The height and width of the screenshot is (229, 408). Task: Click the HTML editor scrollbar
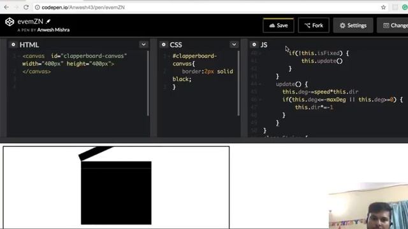148,83
